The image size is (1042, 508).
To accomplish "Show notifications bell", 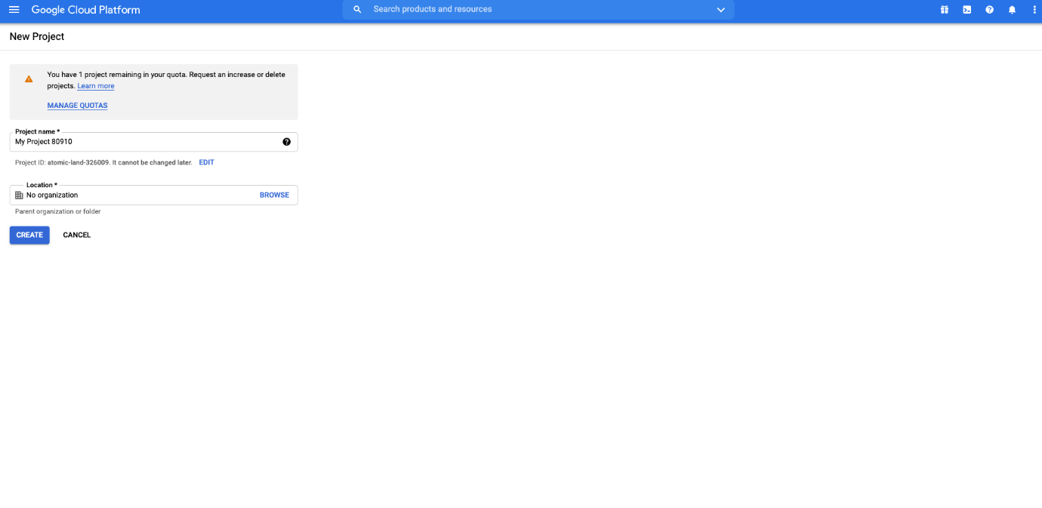I will click(1012, 10).
